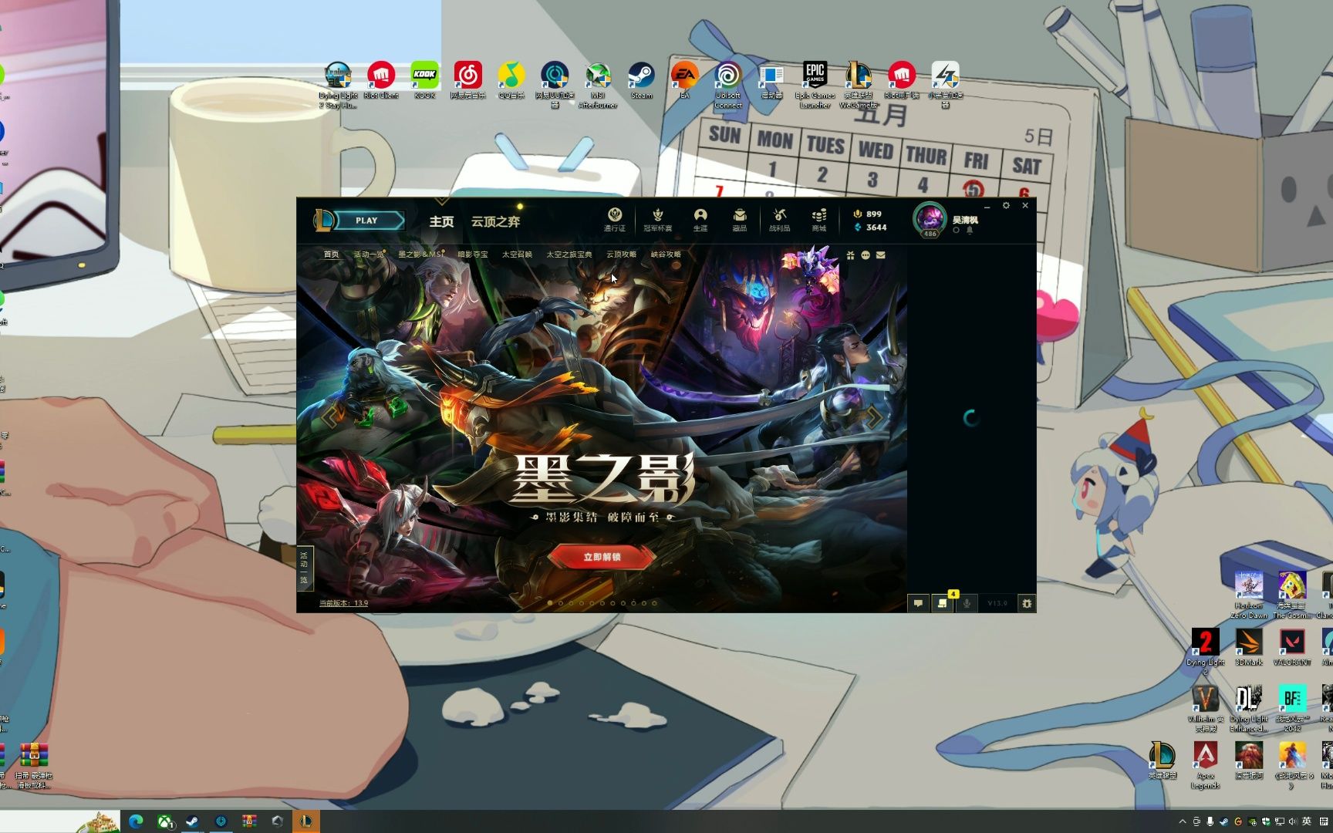Open the 冠军杯赛 clash icon

(657, 220)
